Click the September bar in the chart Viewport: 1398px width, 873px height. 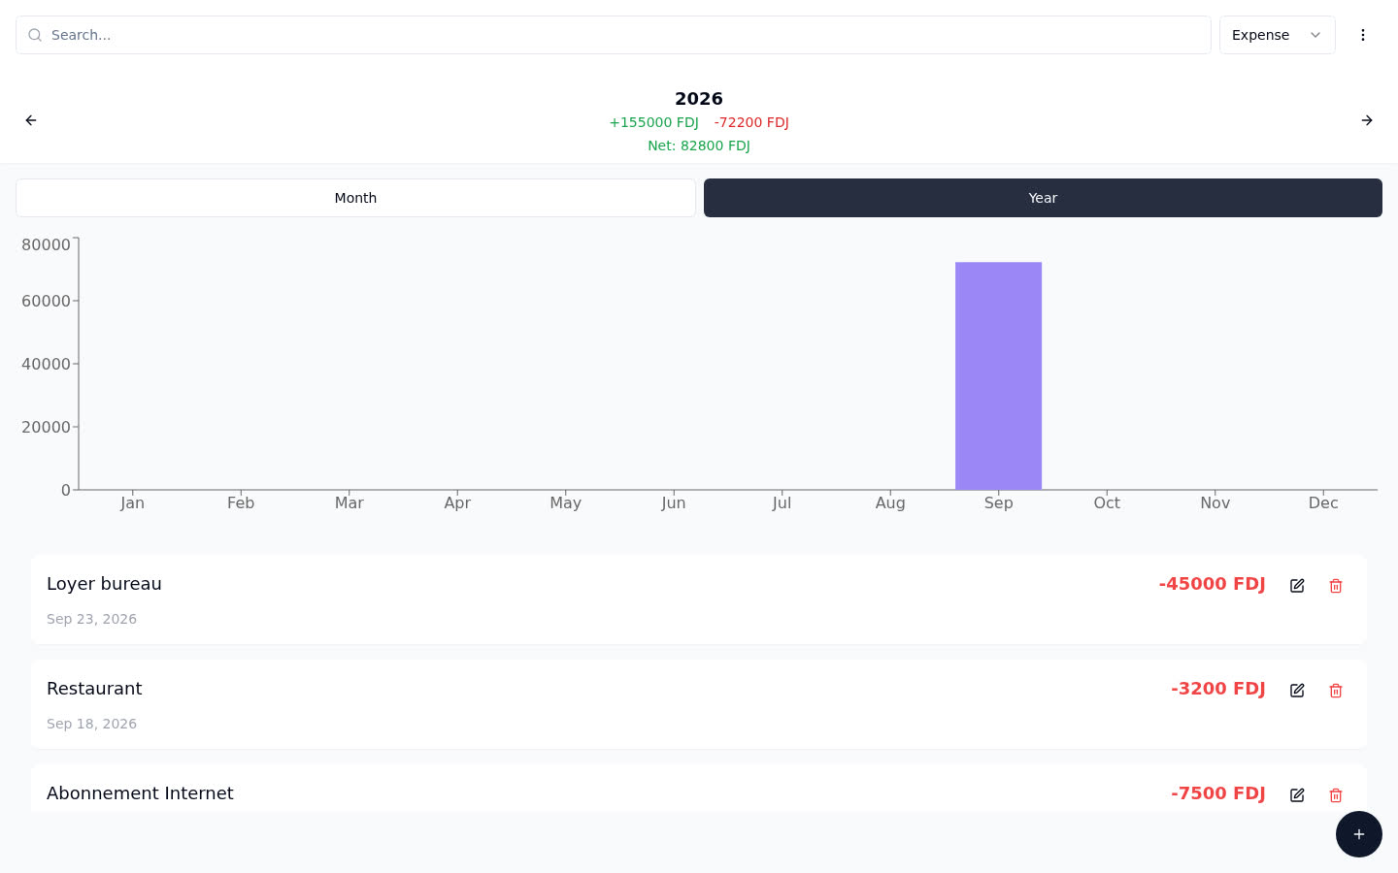point(998,376)
